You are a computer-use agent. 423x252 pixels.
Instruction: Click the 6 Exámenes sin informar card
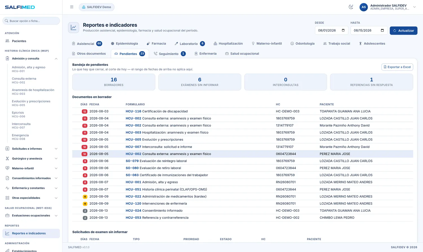[200, 82]
